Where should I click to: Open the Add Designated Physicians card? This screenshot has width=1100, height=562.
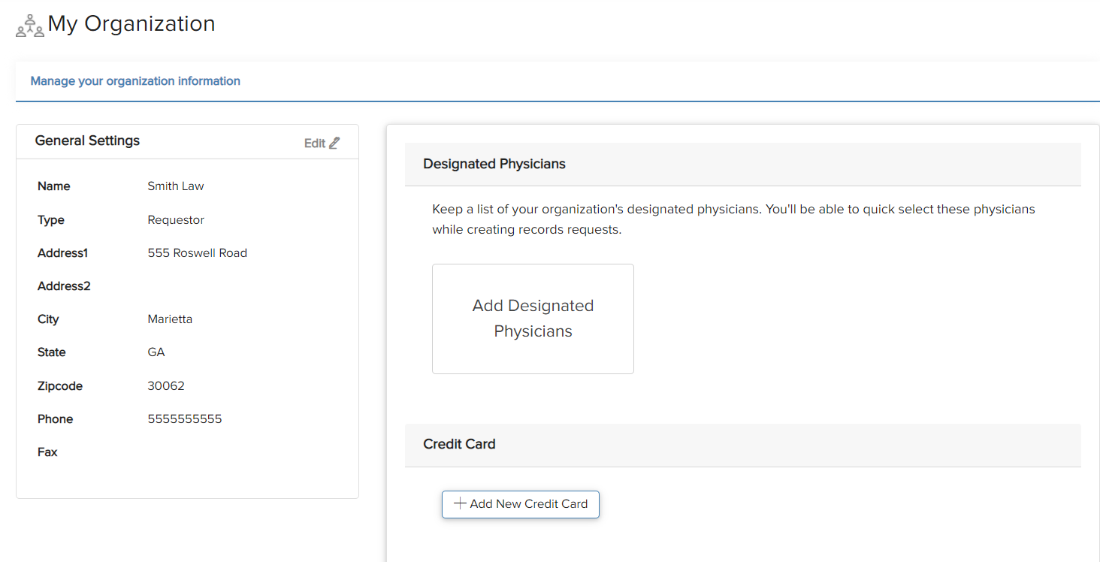(533, 319)
